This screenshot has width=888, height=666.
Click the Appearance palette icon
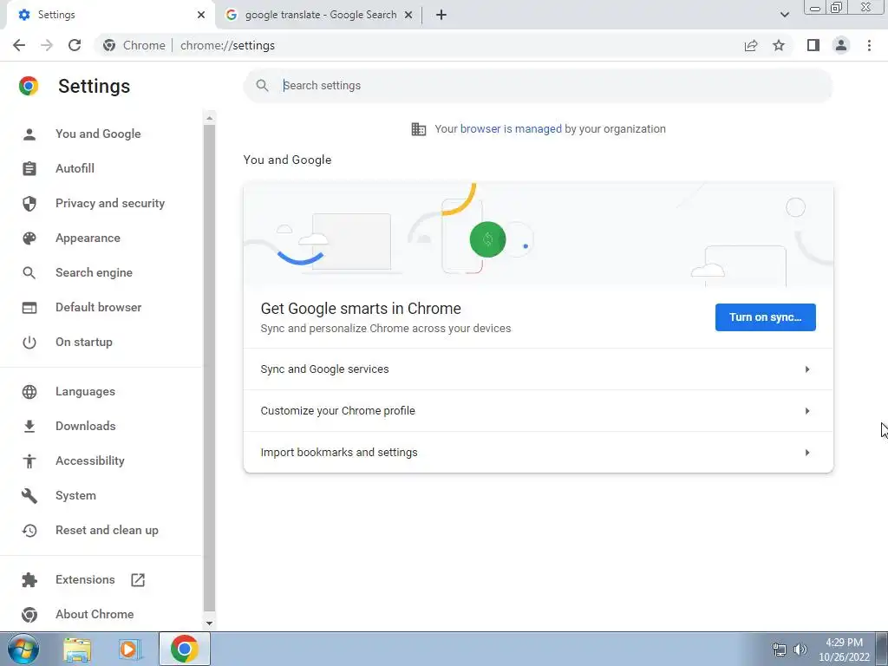(x=29, y=238)
